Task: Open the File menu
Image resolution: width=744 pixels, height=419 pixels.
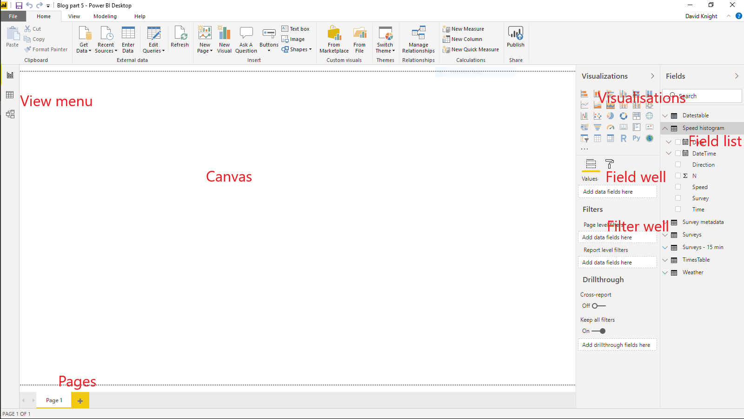Action: coord(13,16)
